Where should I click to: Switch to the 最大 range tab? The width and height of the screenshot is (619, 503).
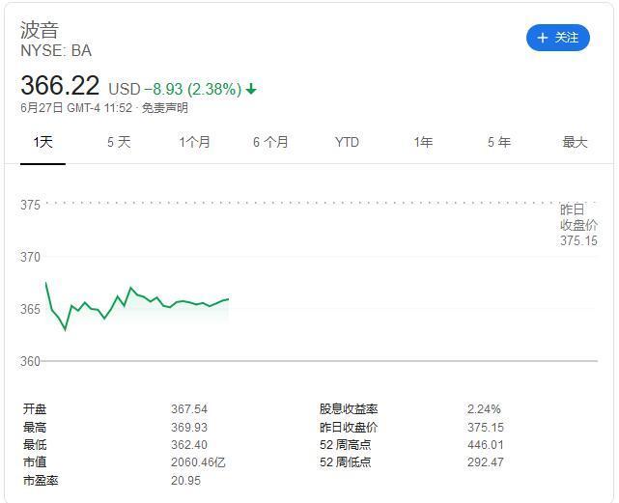(575, 142)
